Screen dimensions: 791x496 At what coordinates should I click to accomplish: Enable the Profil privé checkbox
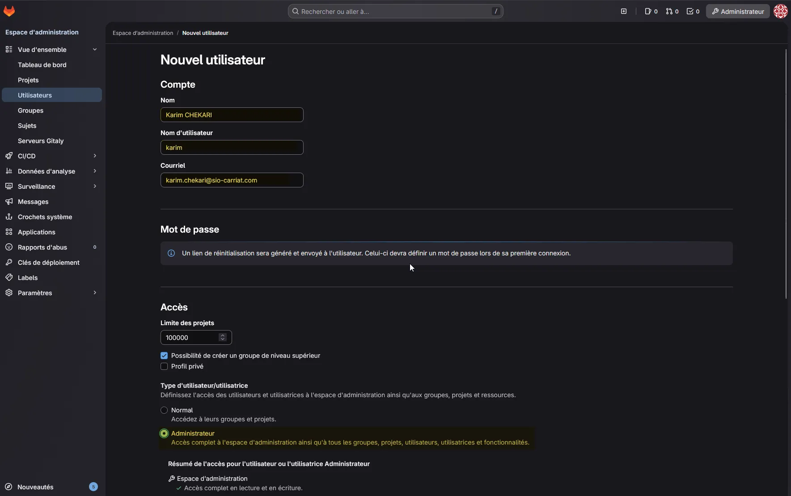pos(164,366)
